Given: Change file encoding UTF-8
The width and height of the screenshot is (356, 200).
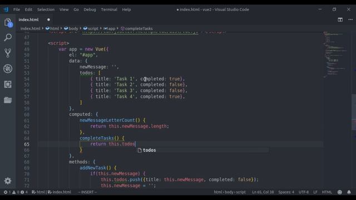Looking at the screenshot, I should click(304, 192).
